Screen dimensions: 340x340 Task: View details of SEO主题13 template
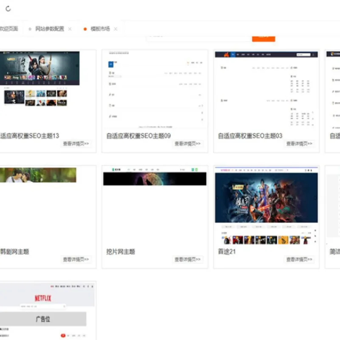pos(76,144)
